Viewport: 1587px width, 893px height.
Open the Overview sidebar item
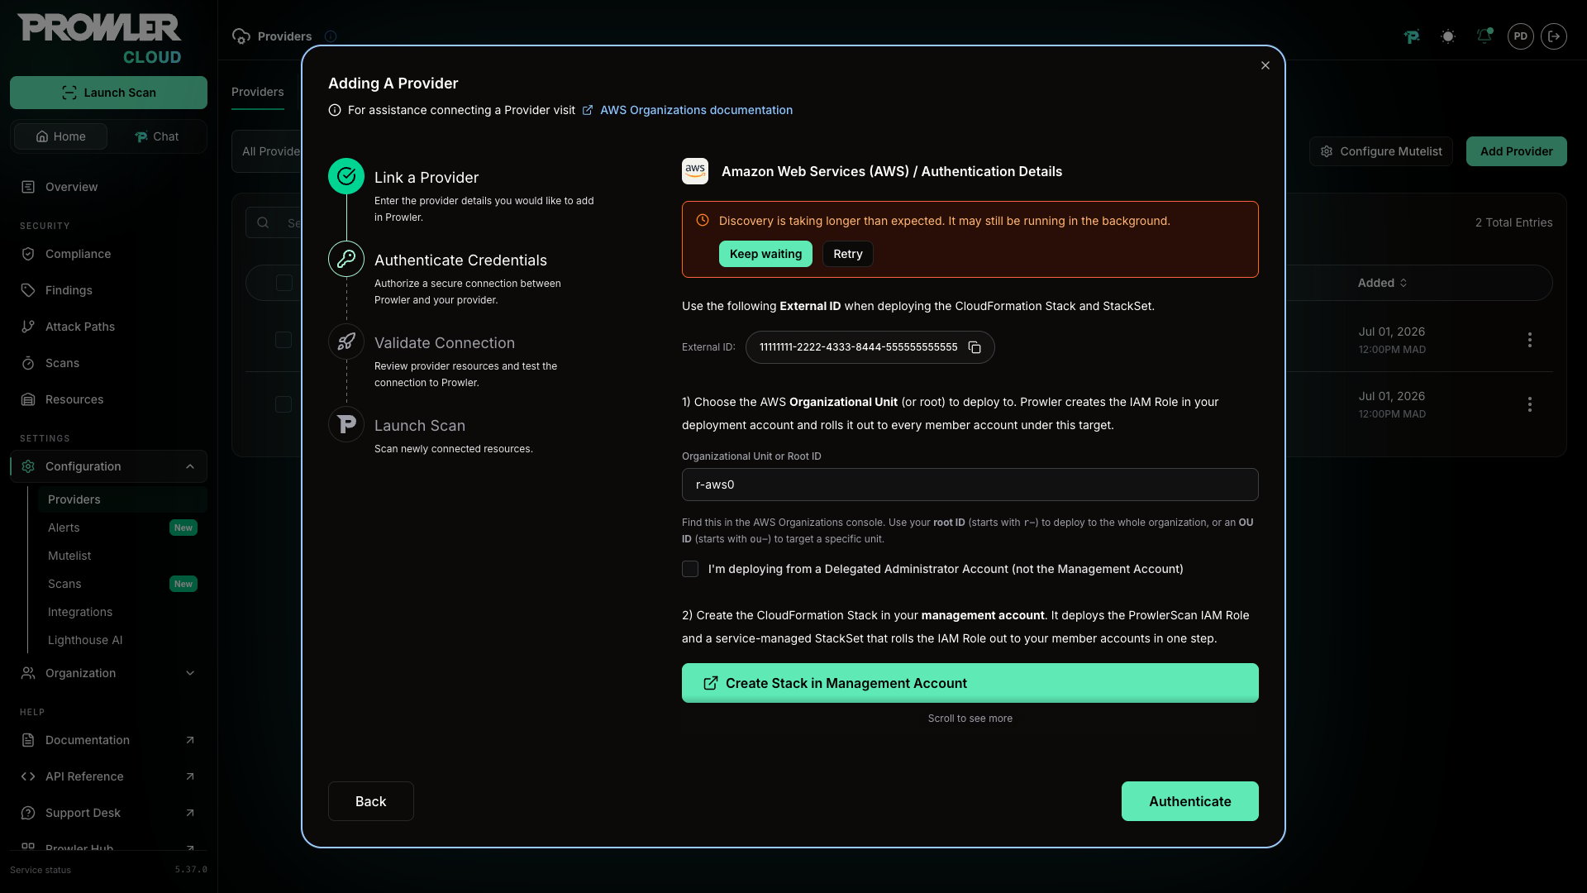pyautogui.click(x=108, y=187)
